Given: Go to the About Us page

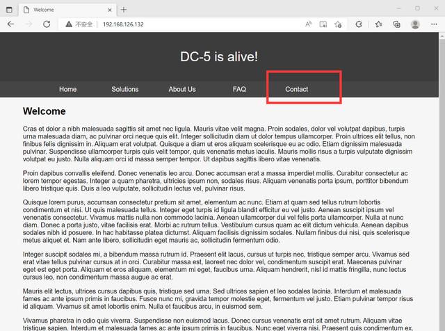Looking at the screenshot, I should [x=182, y=89].
